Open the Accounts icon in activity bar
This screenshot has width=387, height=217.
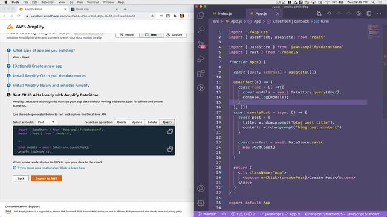201,189
